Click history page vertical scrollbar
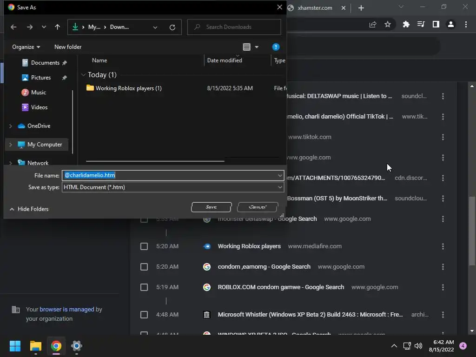This screenshot has height=357, width=476. 472,231
